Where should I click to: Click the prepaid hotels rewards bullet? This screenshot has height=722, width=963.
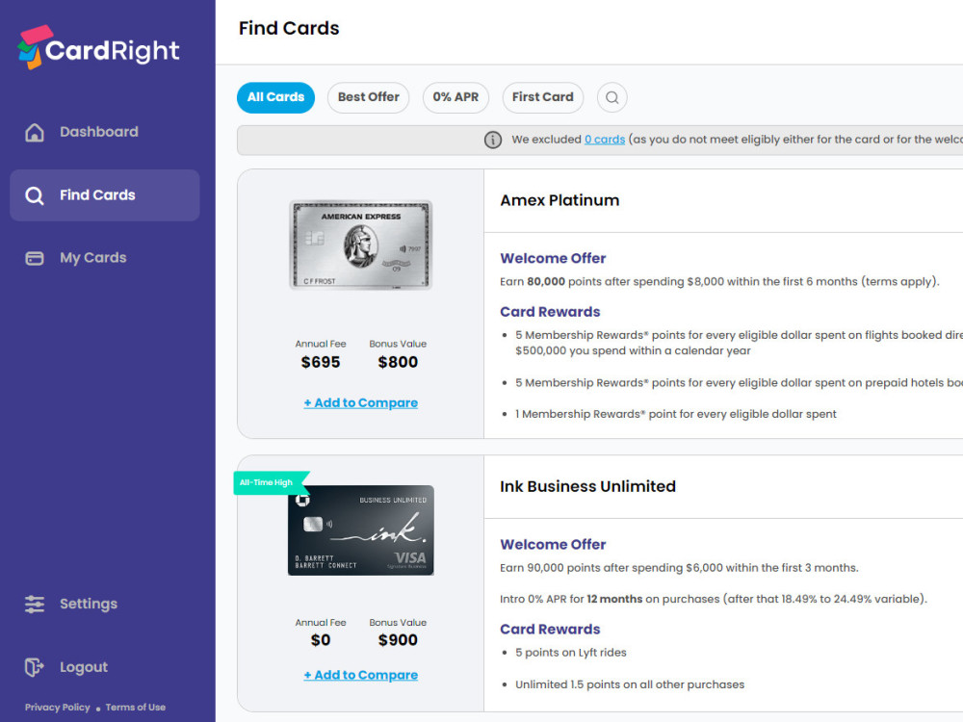pos(739,383)
